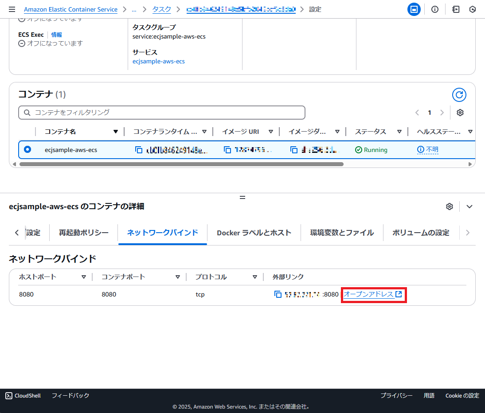Click the blue split-panel view icon in header
Viewport: 485px width, 413px height.
coord(414,9)
